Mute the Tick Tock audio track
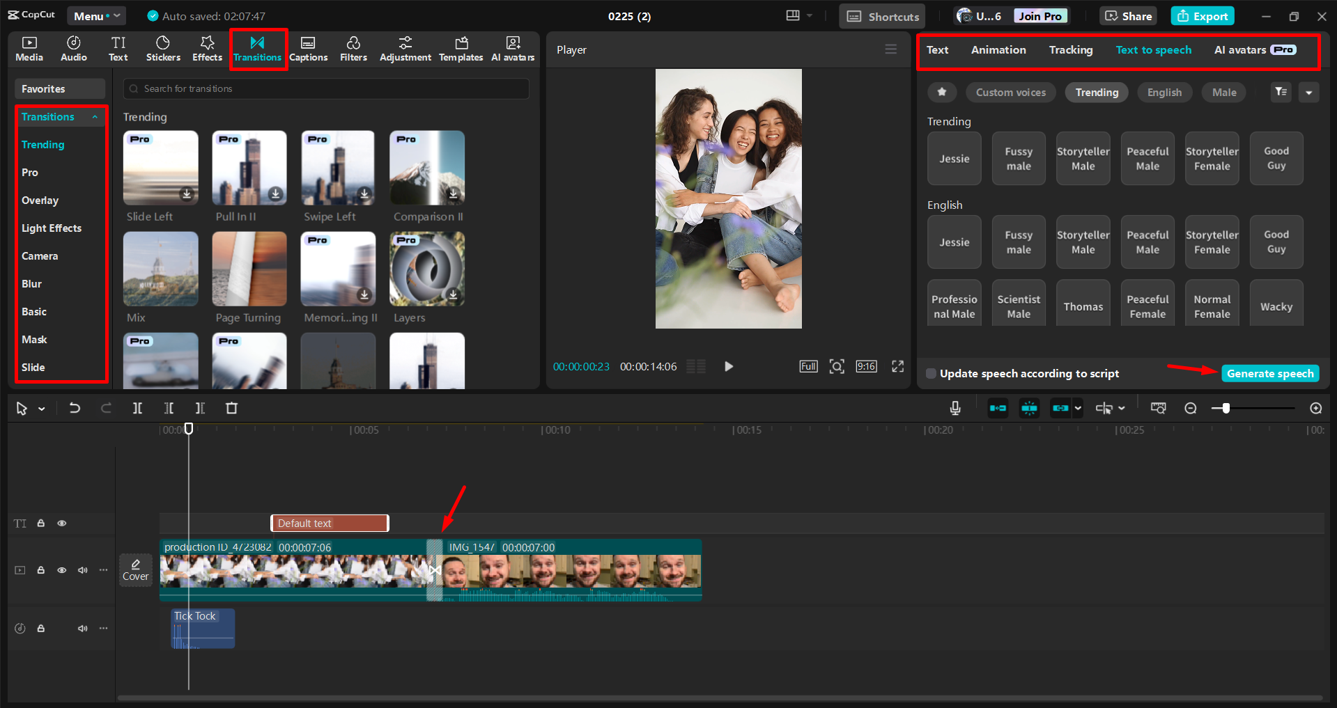Screen dimensions: 1337x708 [x=82, y=628]
